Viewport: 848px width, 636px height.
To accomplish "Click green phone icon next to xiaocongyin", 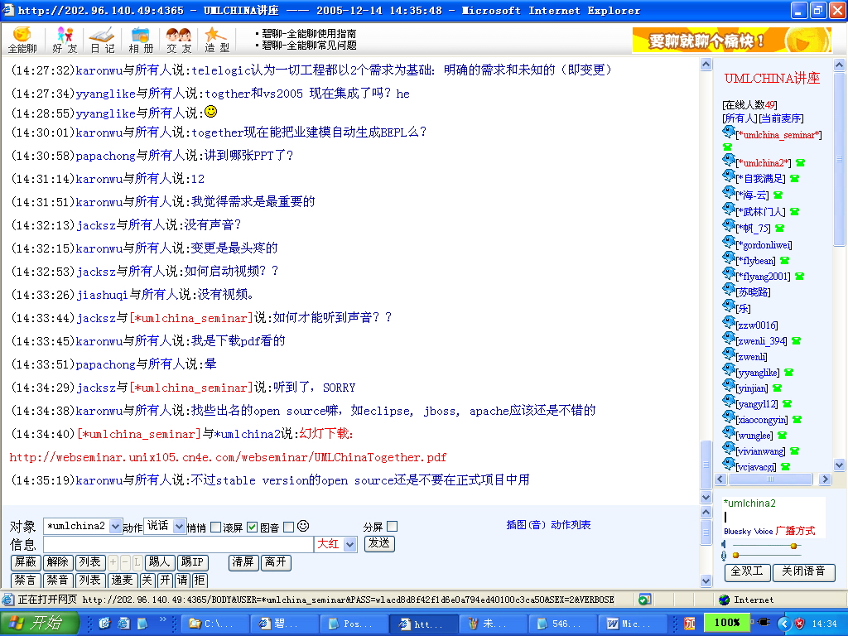I will [x=797, y=419].
